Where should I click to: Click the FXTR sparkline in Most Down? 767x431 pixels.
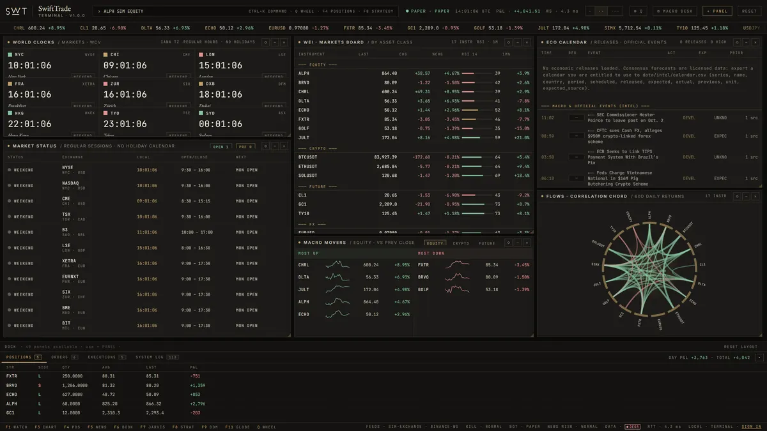[458, 264]
